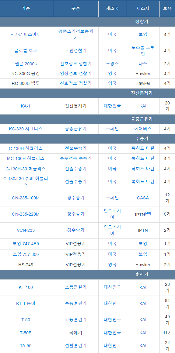175x353 pixels.
Task: Open the 보잉 747-4B5 link
Action: click(x=26, y=244)
